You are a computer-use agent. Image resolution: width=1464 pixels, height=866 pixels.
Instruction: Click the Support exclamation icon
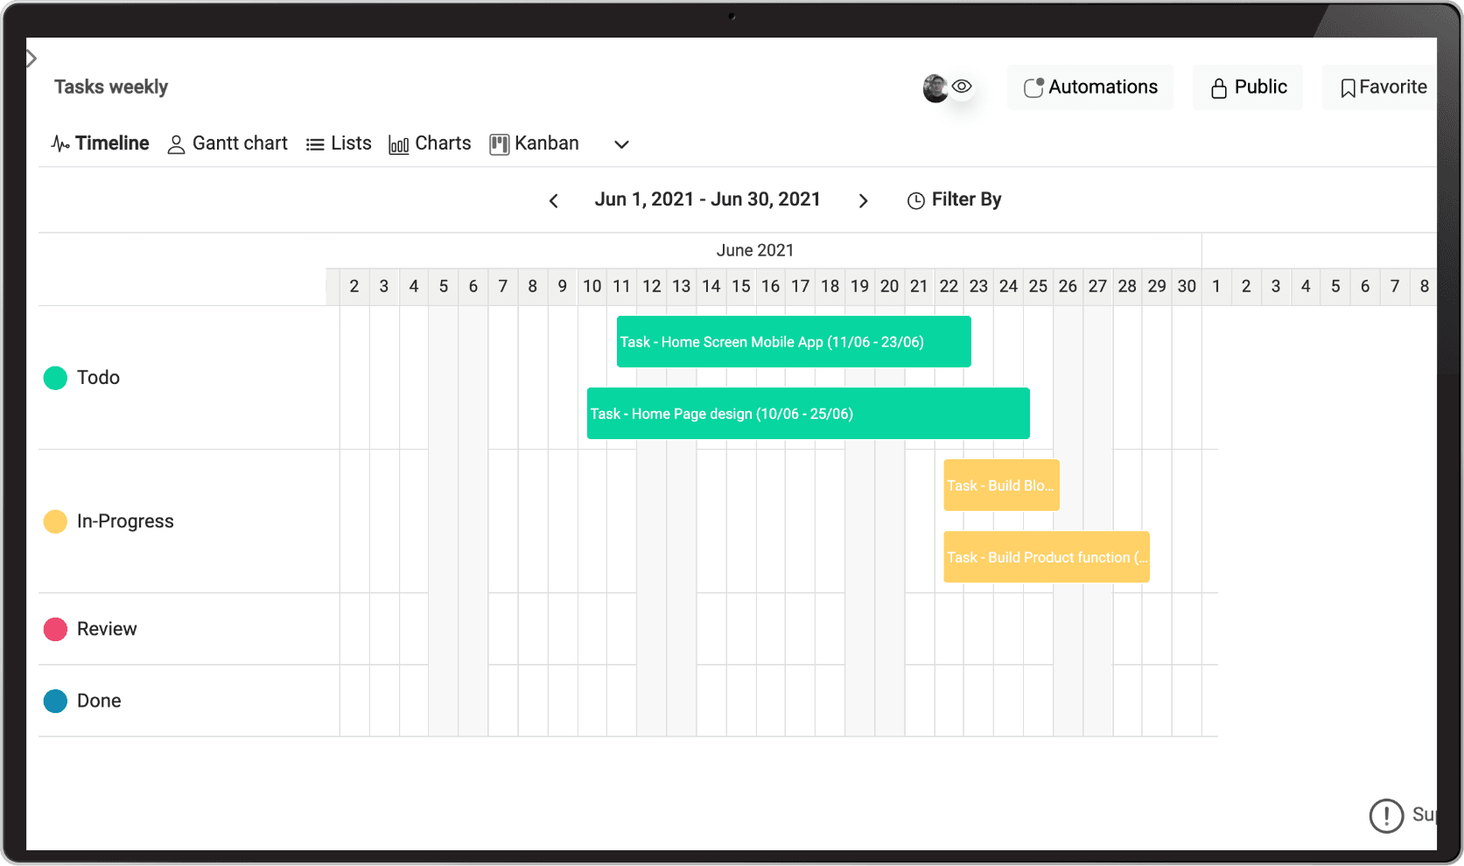click(1386, 815)
